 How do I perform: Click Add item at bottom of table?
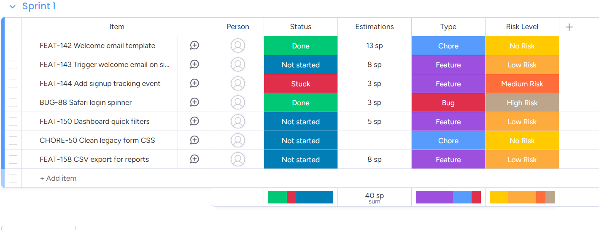click(x=58, y=178)
